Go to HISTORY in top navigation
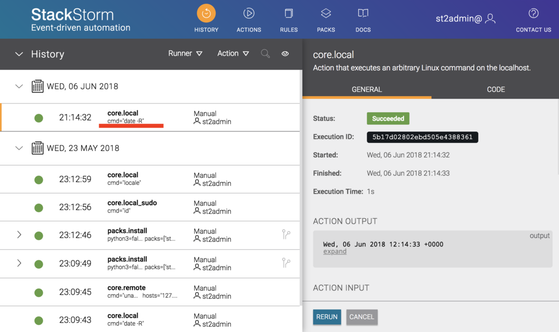Screen dimensions: 559x332 [206, 30]
